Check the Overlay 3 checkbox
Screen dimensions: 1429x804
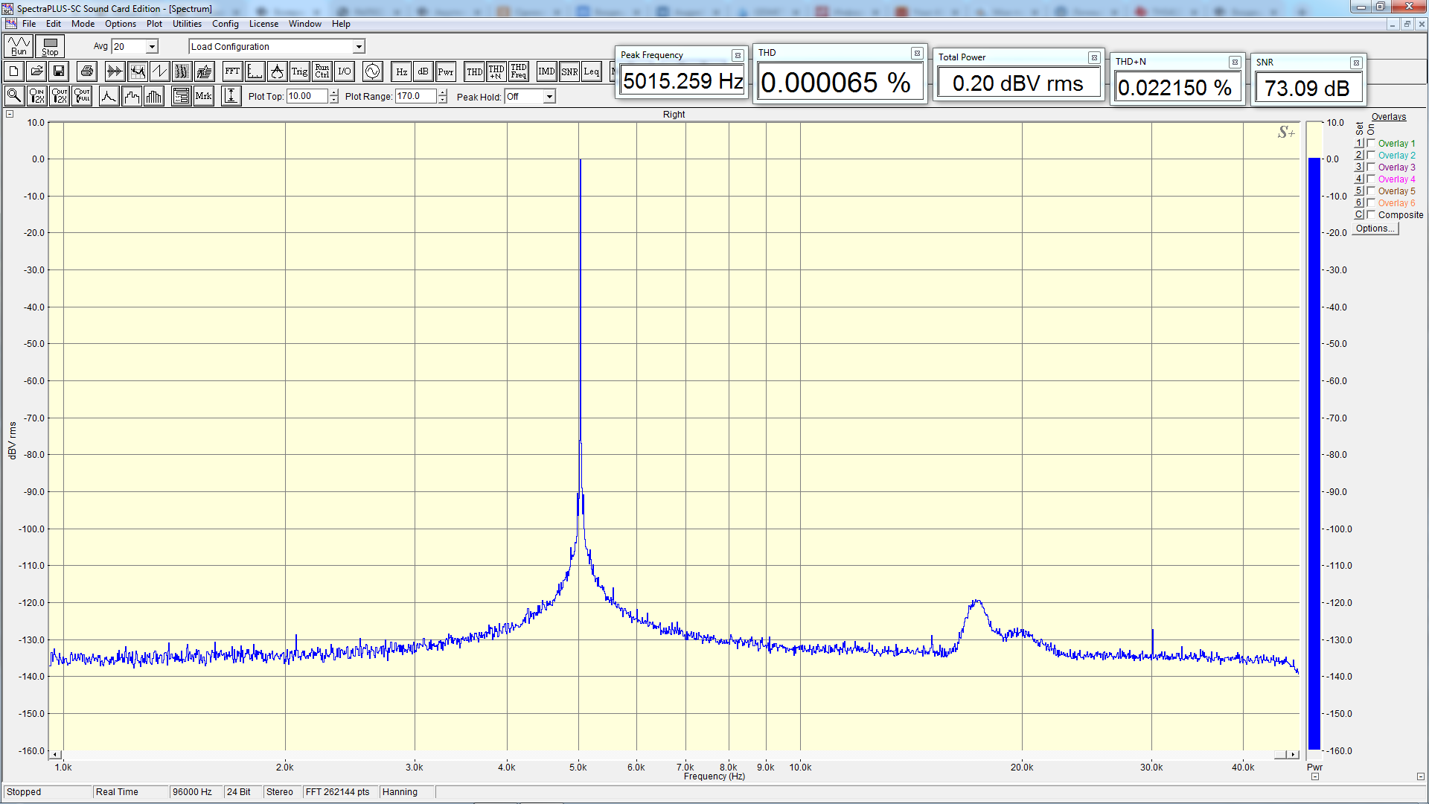[x=1371, y=167]
